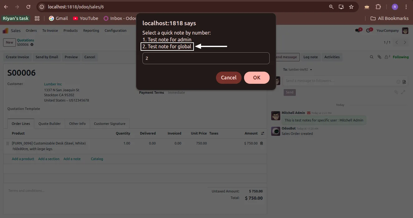Reload the current browser page

point(28,7)
